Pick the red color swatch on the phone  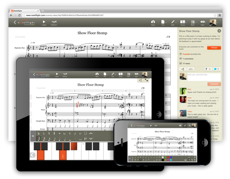pyautogui.click(x=168, y=157)
